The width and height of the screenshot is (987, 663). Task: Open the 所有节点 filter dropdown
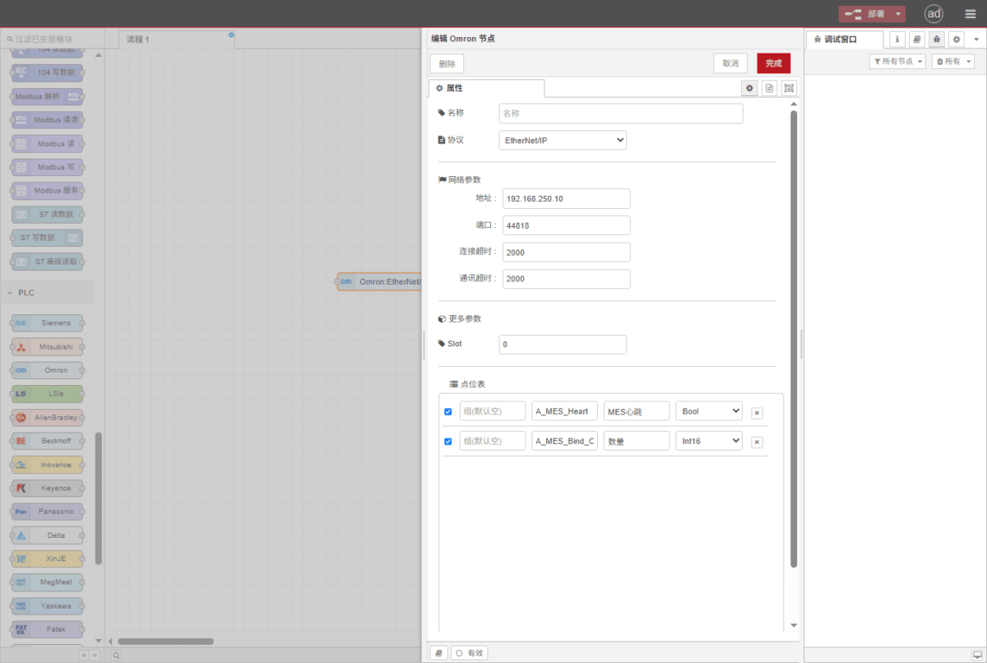[897, 62]
